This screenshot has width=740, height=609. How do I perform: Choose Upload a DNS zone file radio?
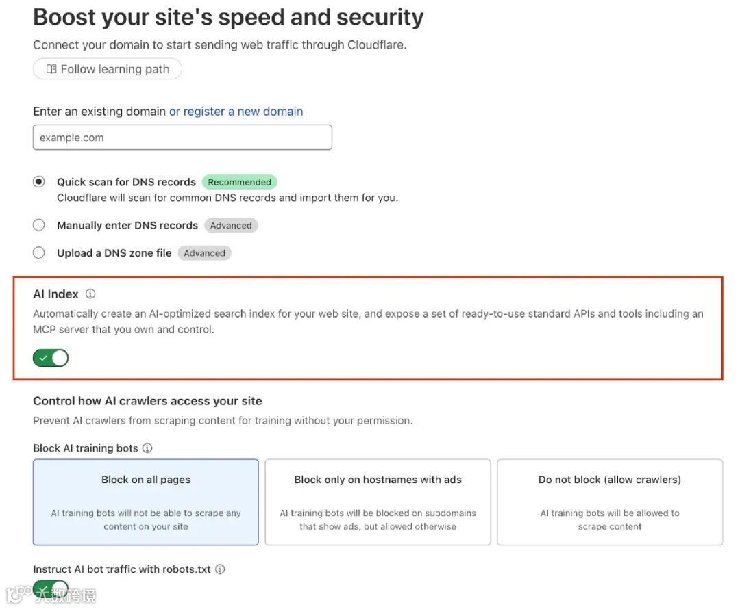39,252
